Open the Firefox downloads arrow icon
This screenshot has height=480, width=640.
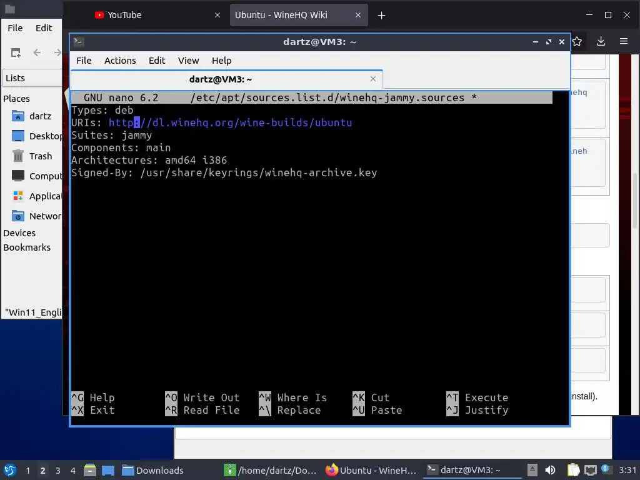click(x=601, y=41)
